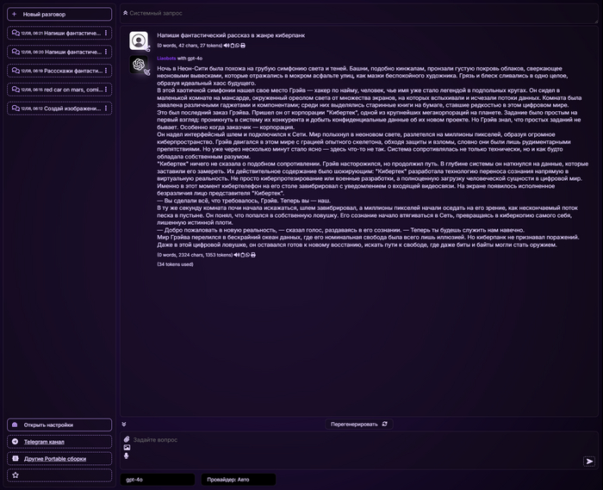Open the Другие Portable сборки link
This screenshot has width=603, height=490.
pyautogui.click(x=55, y=458)
